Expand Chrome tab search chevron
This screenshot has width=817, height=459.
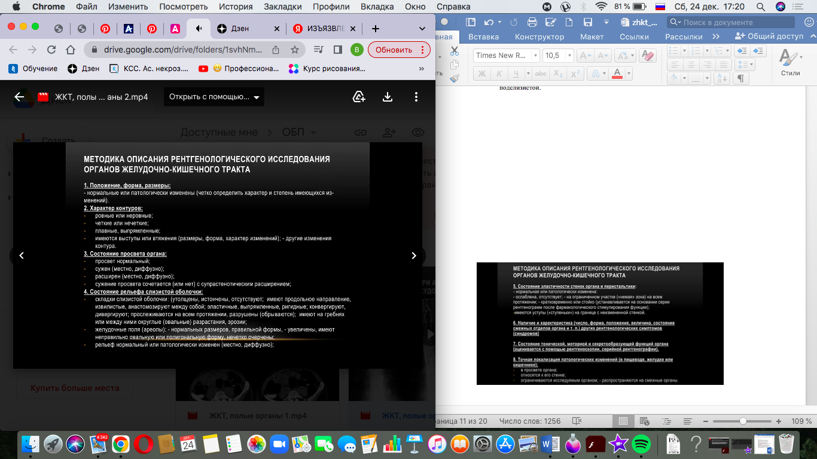(x=422, y=28)
